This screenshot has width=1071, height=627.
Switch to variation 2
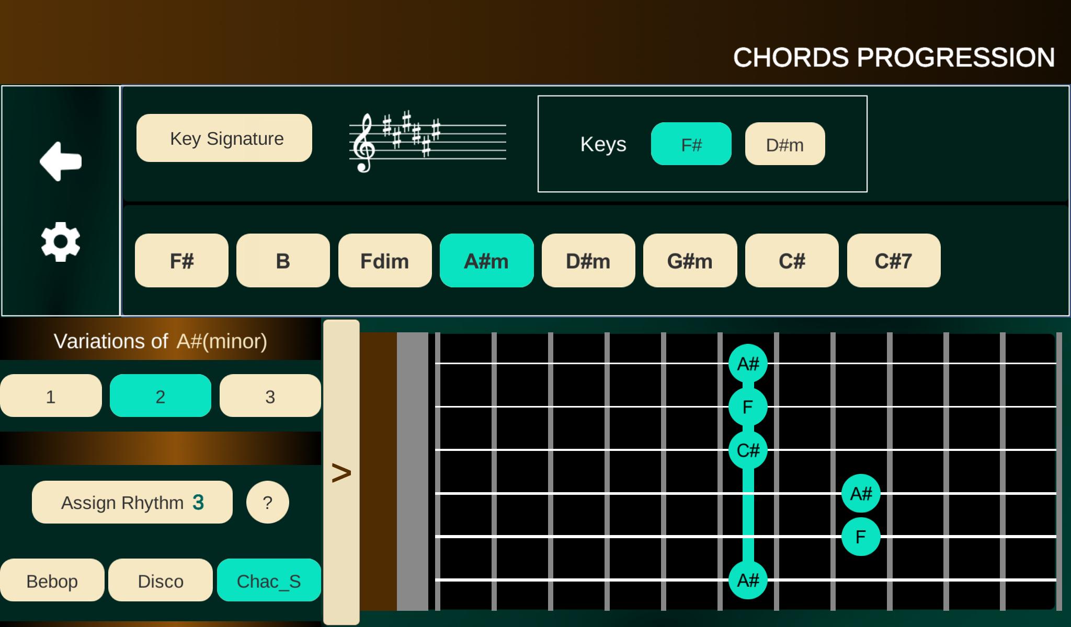pos(161,396)
